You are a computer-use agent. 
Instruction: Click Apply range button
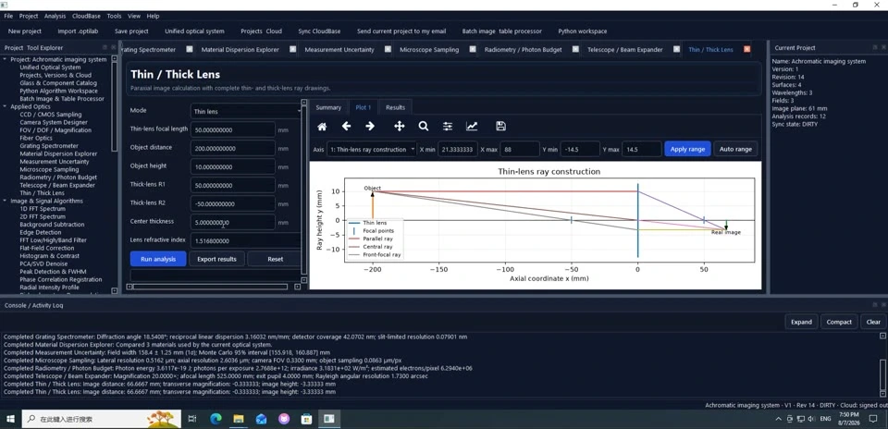(x=687, y=150)
